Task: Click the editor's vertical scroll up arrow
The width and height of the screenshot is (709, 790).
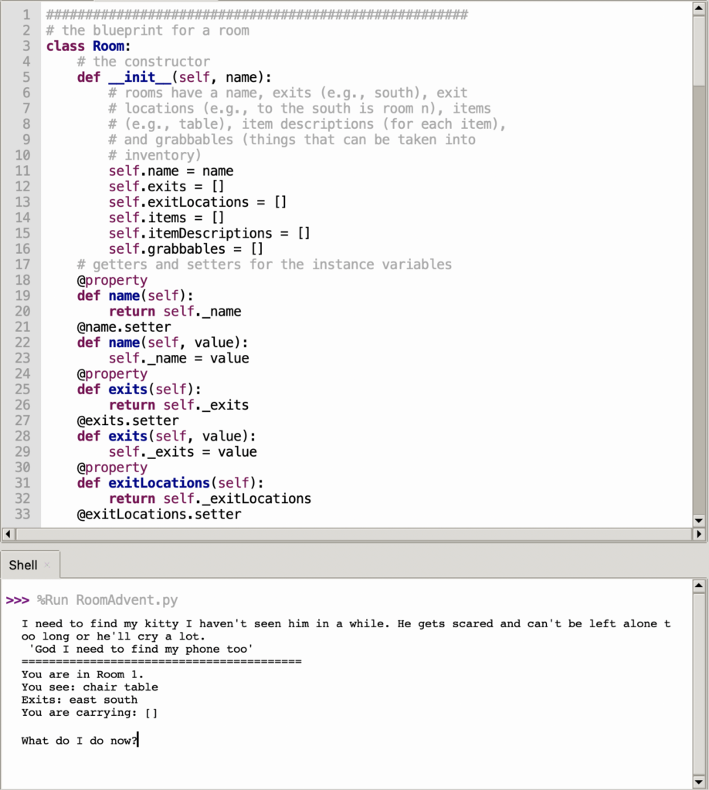Action: (699, 8)
